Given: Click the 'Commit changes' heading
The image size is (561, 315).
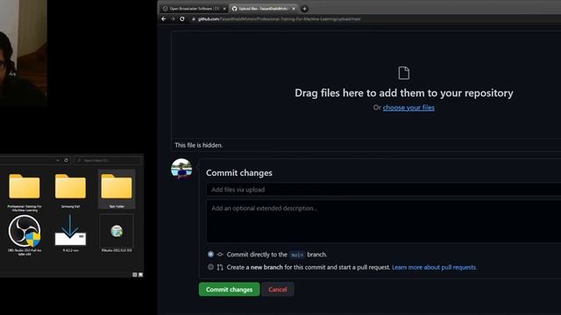Looking at the screenshot, I should (239, 173).
